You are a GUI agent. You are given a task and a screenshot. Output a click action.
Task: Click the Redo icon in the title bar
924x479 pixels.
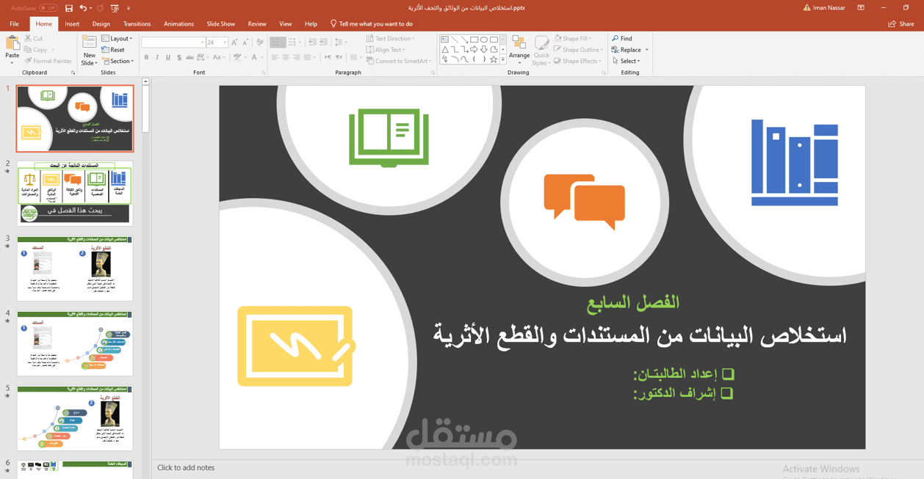101,8
